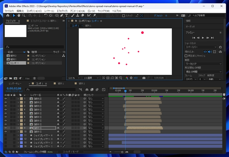Click label color swatch of layer 11

[x=21, y=135]
